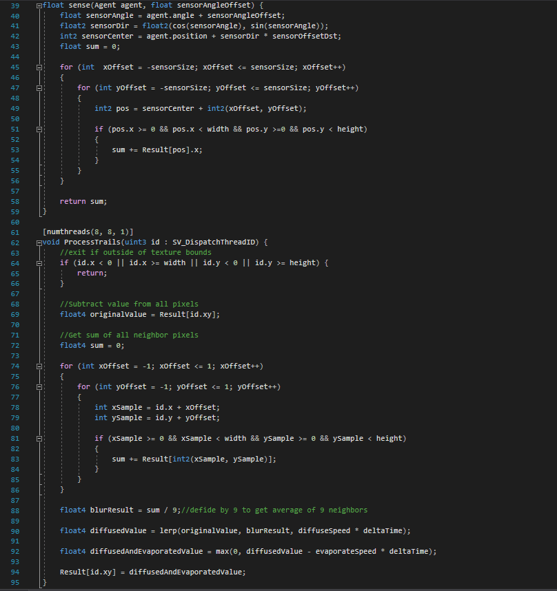Fold the yOffset for loop on line 76

(x=39, y=386)
